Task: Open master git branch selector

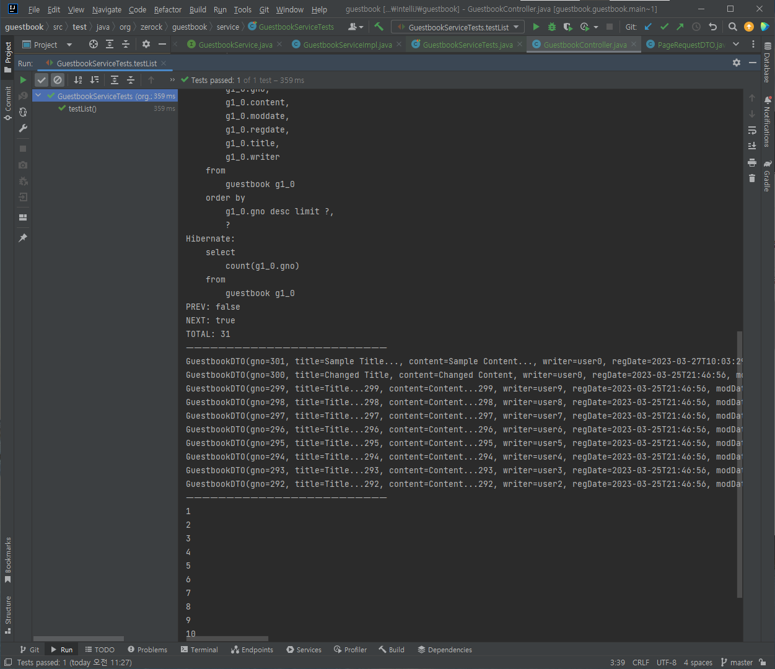Action: (x=737, y=662)
